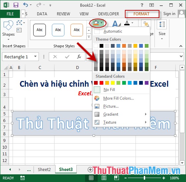The image size is (186, 182).
Task: Switch to Page Break Preview
Action: click(116, 178)
